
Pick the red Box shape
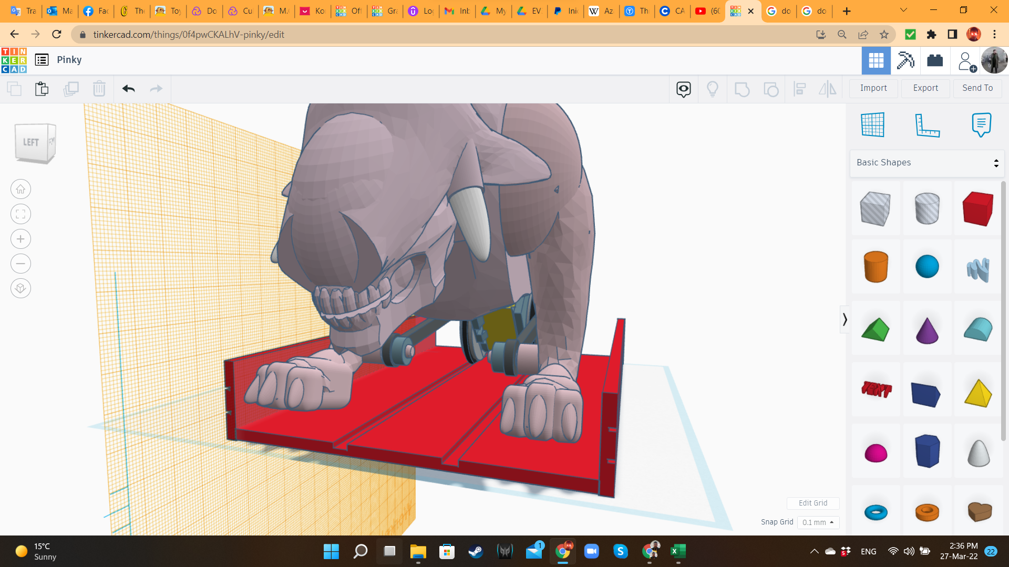coord(978,208)
